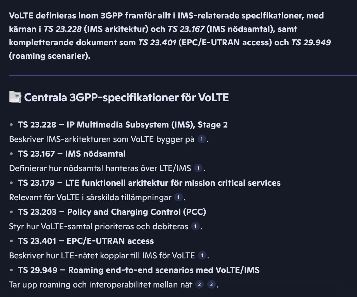Click the bold 'TS 23.228 – IP Multimedia Subsystem' bullet

coord(123,124)
